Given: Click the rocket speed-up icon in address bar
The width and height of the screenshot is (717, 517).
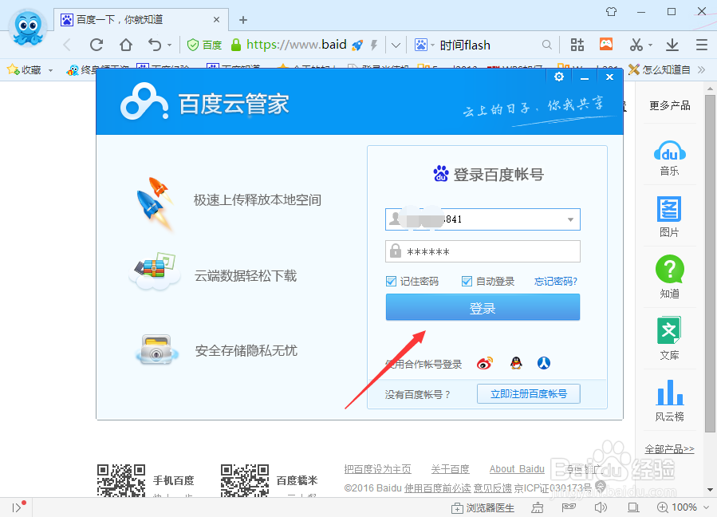Looking at the screenshot, I should [357, 45].
